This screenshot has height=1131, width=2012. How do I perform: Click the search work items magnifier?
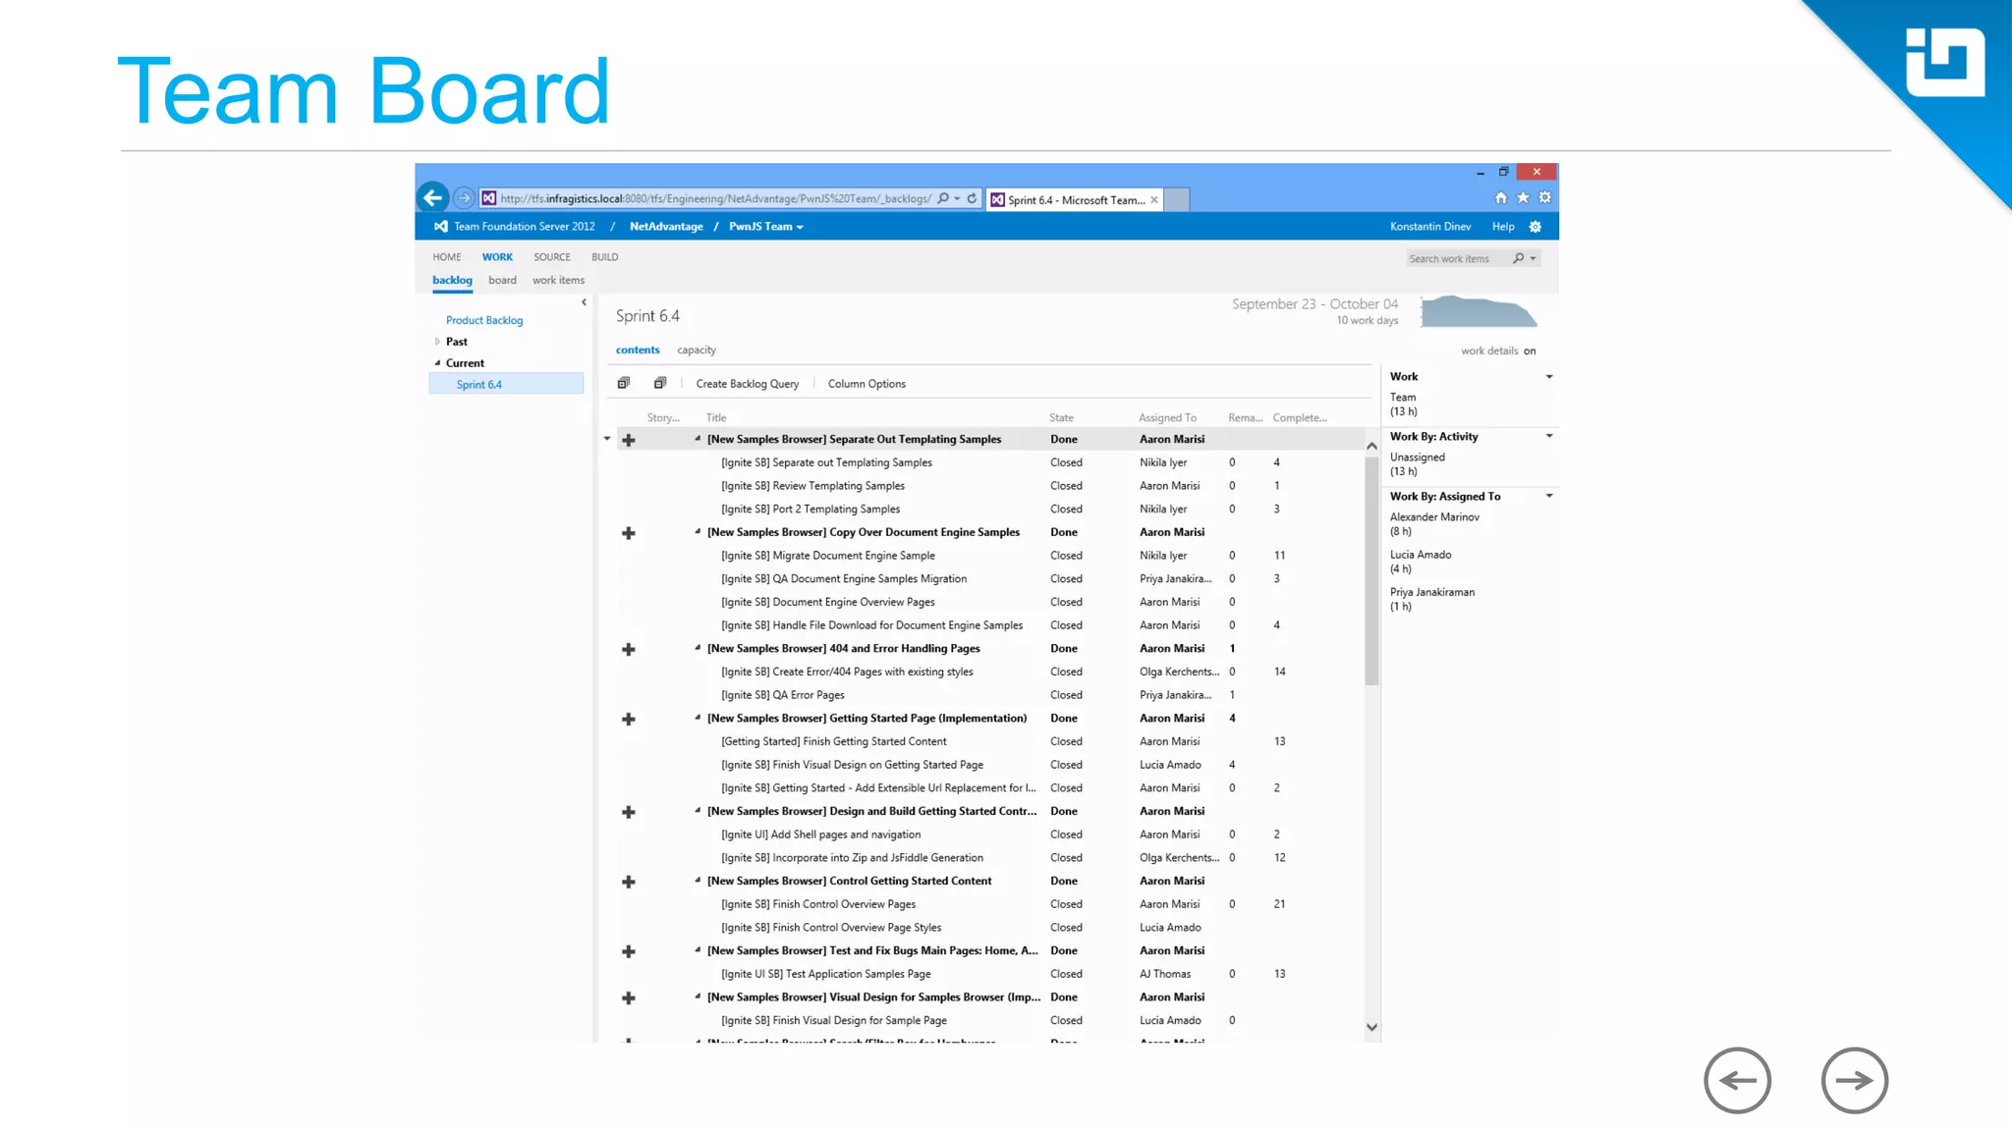click(x=1518, y=258)
